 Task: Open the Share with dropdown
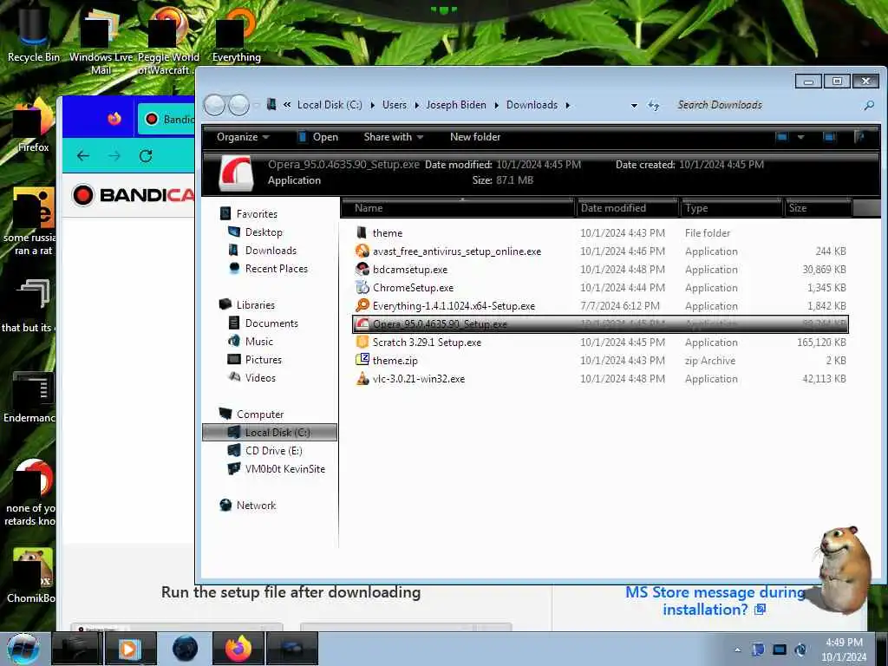(394, 137)
